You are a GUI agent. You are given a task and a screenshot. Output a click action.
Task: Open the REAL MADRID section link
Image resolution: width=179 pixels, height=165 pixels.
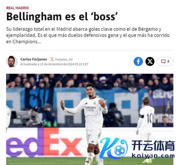(17, 8)
